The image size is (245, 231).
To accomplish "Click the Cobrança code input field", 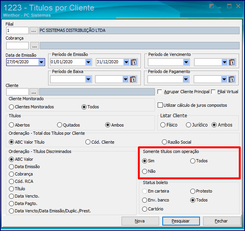I will coord(17,45).
